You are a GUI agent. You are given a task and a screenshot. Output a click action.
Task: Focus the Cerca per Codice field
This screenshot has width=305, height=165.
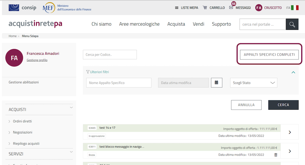pos(110,55)
